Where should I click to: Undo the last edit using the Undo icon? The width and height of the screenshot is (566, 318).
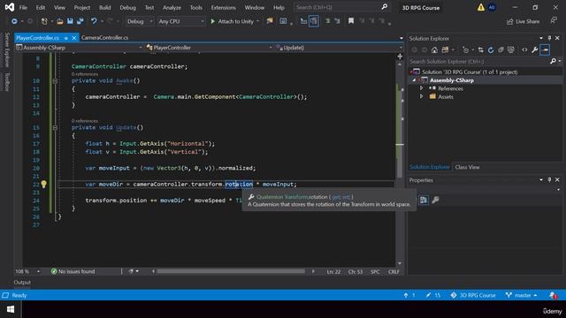pyautogui.click(x=94, y=21)
